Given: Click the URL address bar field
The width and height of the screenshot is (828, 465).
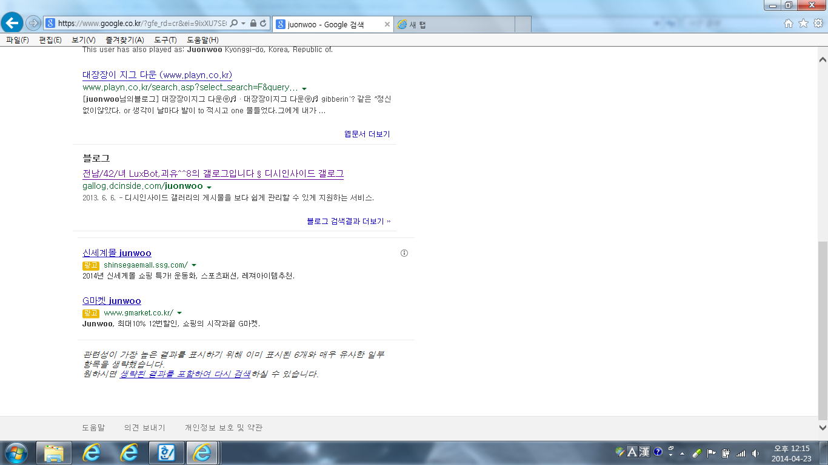Looking at the screenshot, I should coord(142,24).
